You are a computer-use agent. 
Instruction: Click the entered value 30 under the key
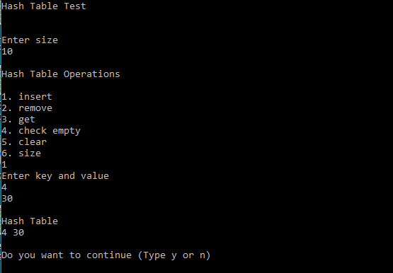(7, 199)
